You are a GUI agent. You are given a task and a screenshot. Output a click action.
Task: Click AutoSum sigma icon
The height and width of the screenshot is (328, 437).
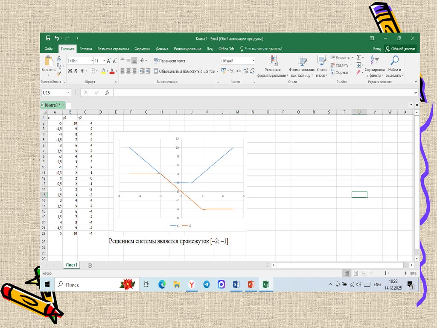pyautogui.click(x=358, y=58)
